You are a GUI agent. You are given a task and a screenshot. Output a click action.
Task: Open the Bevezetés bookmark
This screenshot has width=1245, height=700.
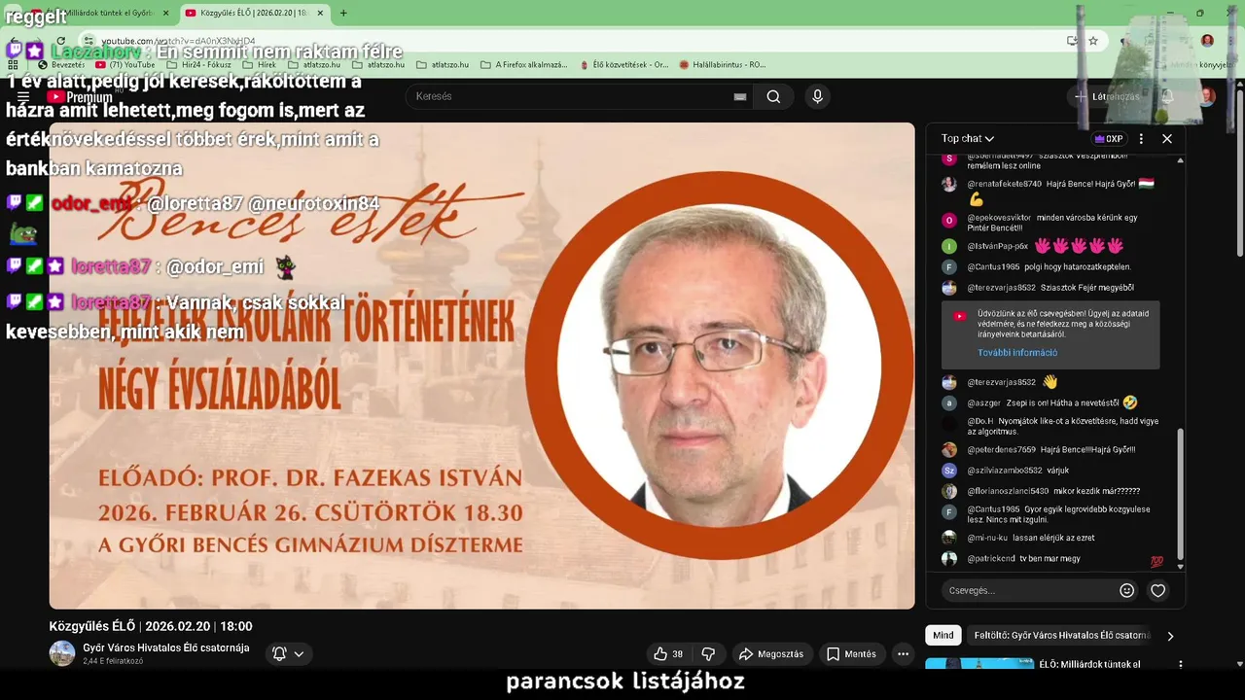[x=60, y=65]
